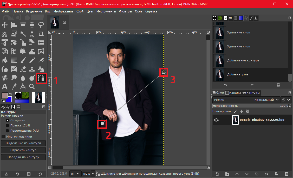
Task: Open tool options tab menu arrow
Action: pyautogui.click(x=43, y=107)
